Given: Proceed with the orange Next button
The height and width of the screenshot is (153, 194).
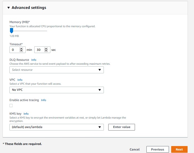Looking at the screenshot, I should pos(179,149).
